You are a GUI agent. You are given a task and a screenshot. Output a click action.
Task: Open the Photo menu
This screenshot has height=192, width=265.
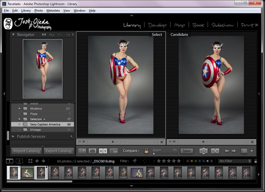[39, 11]
